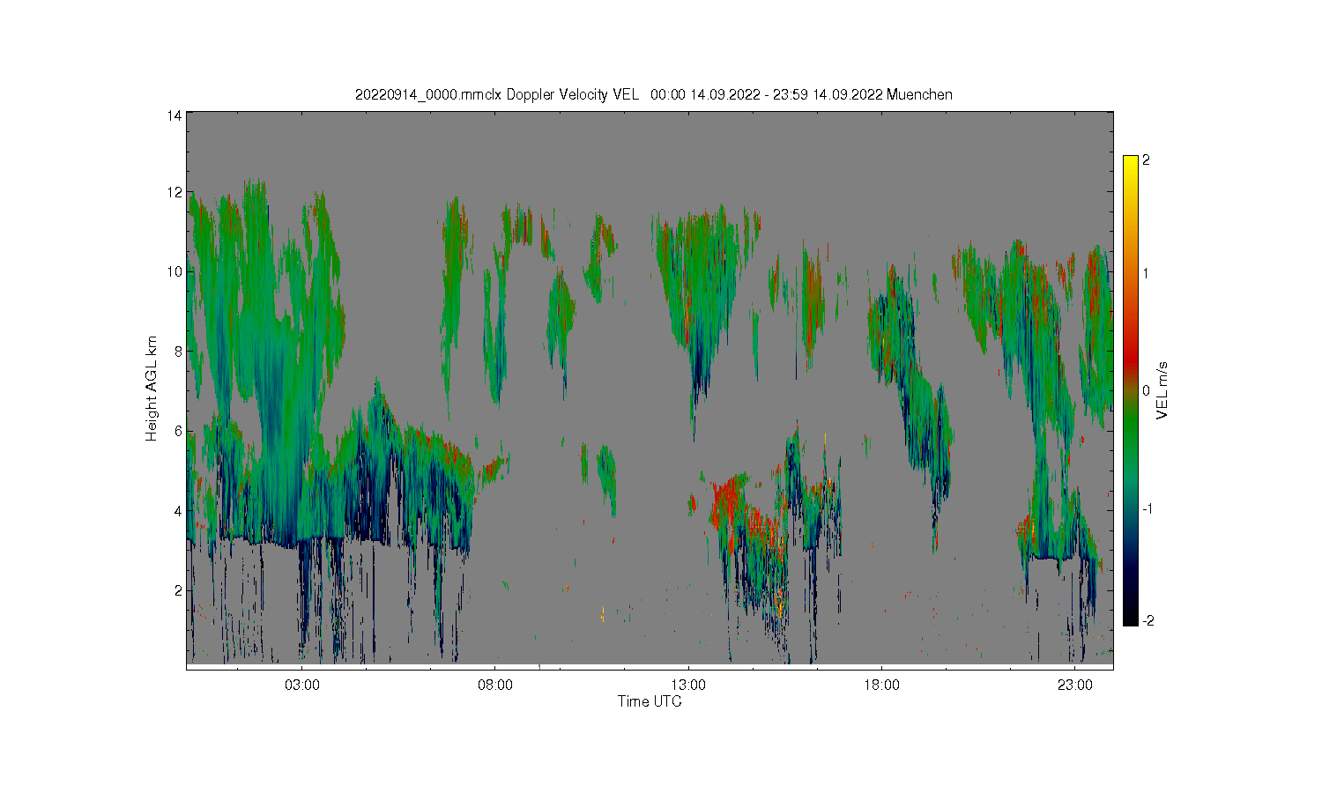Click the plot title text at top
Image resolution: width=1322 pixels, height=793 pixels.
coord(653,94)
